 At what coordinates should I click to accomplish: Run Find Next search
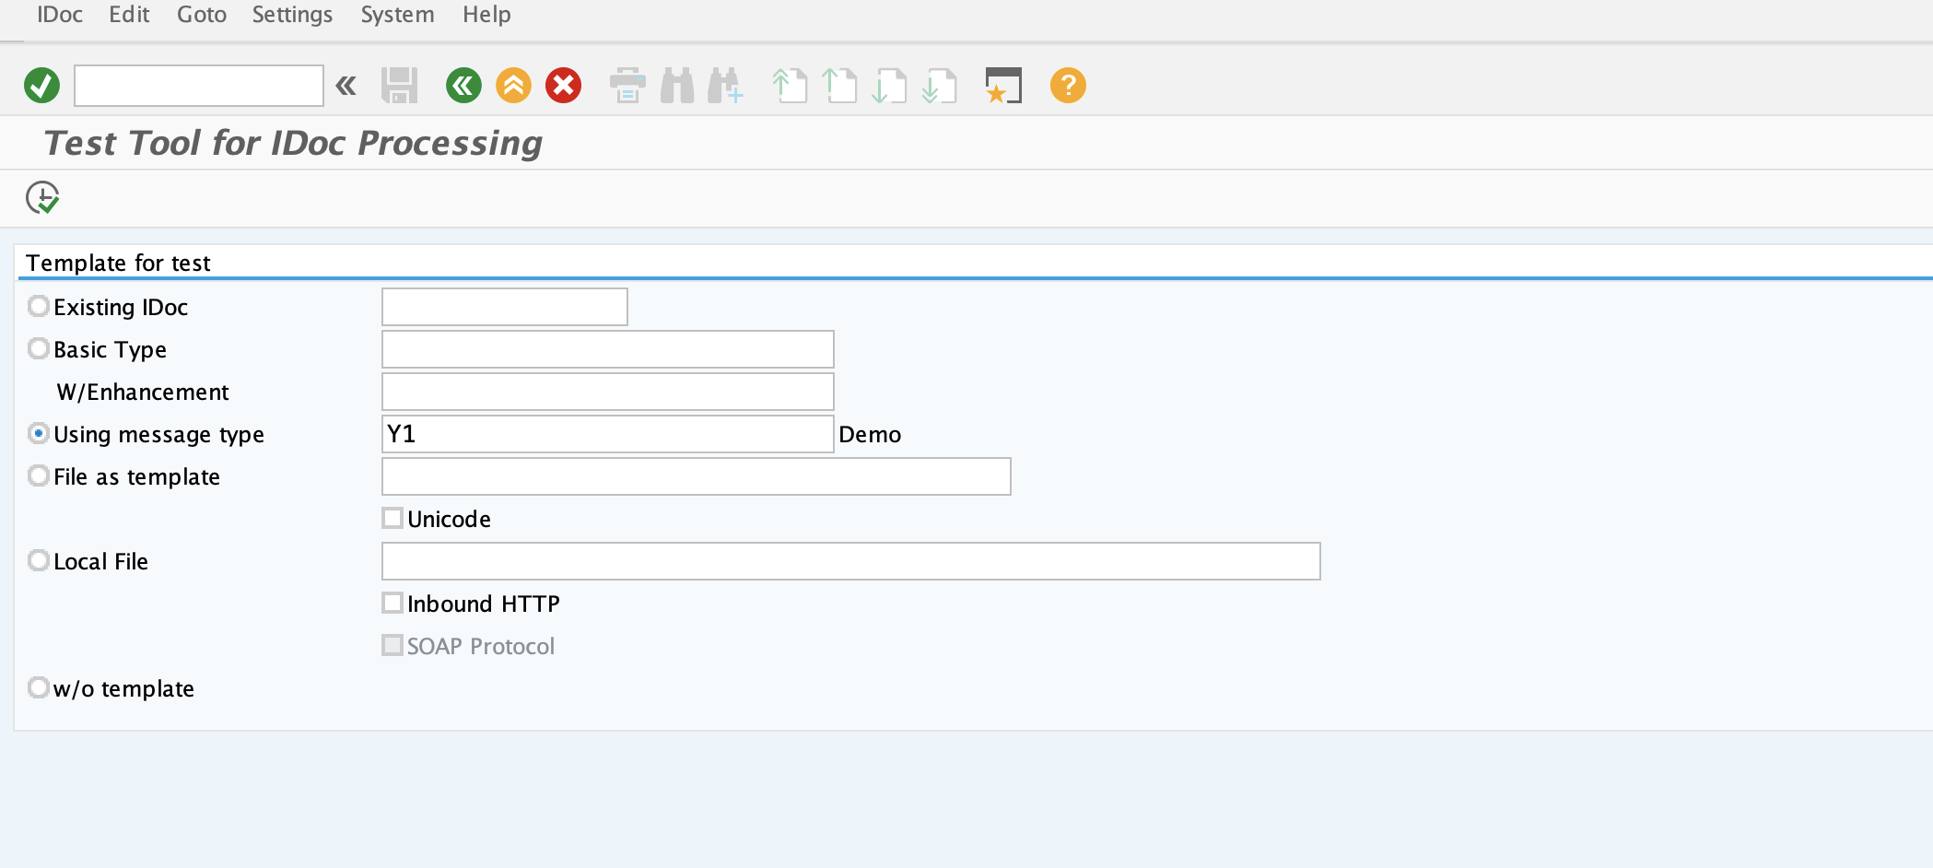(x=727, y=85)
